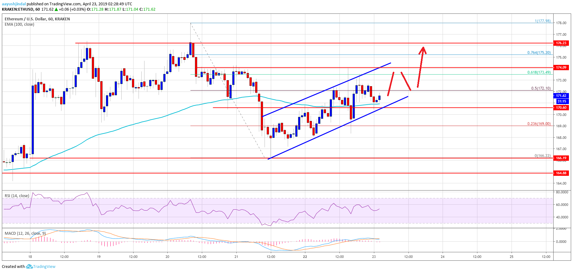Open the TradingView link at bottom left

pos(44,267)
